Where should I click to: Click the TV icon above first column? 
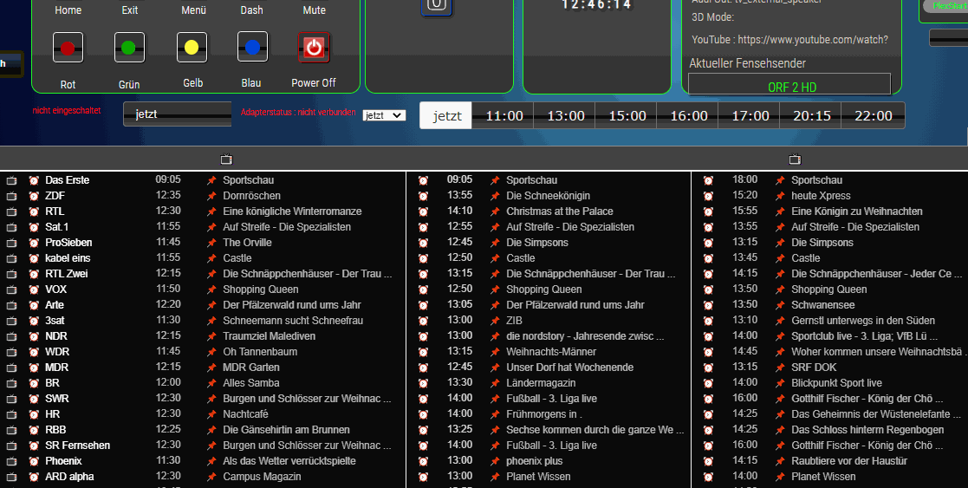click(226, 159)
